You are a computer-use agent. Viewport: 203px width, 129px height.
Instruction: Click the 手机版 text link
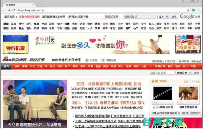pyautogui.click(x=93, y=60)
